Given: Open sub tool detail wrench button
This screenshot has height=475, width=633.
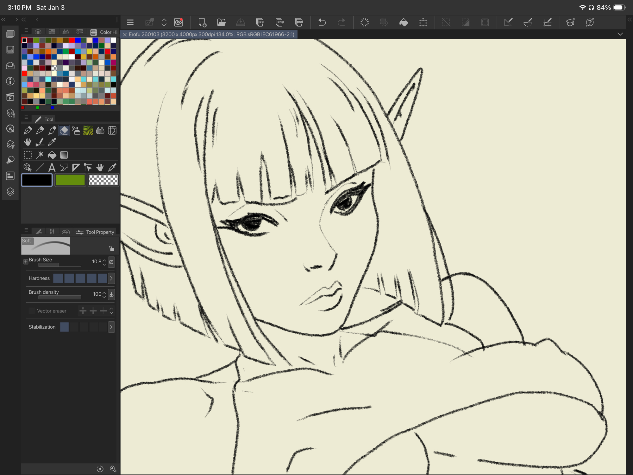Looking at the screenshot, I should click(x=113, y=469).
